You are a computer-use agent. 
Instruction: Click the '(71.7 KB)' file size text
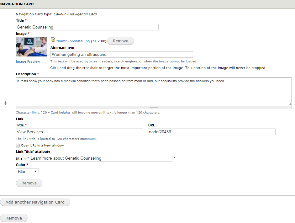point(98,41)
